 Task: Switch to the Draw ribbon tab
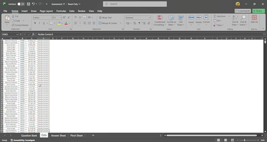pyautogui.click(x=33, y=11)
